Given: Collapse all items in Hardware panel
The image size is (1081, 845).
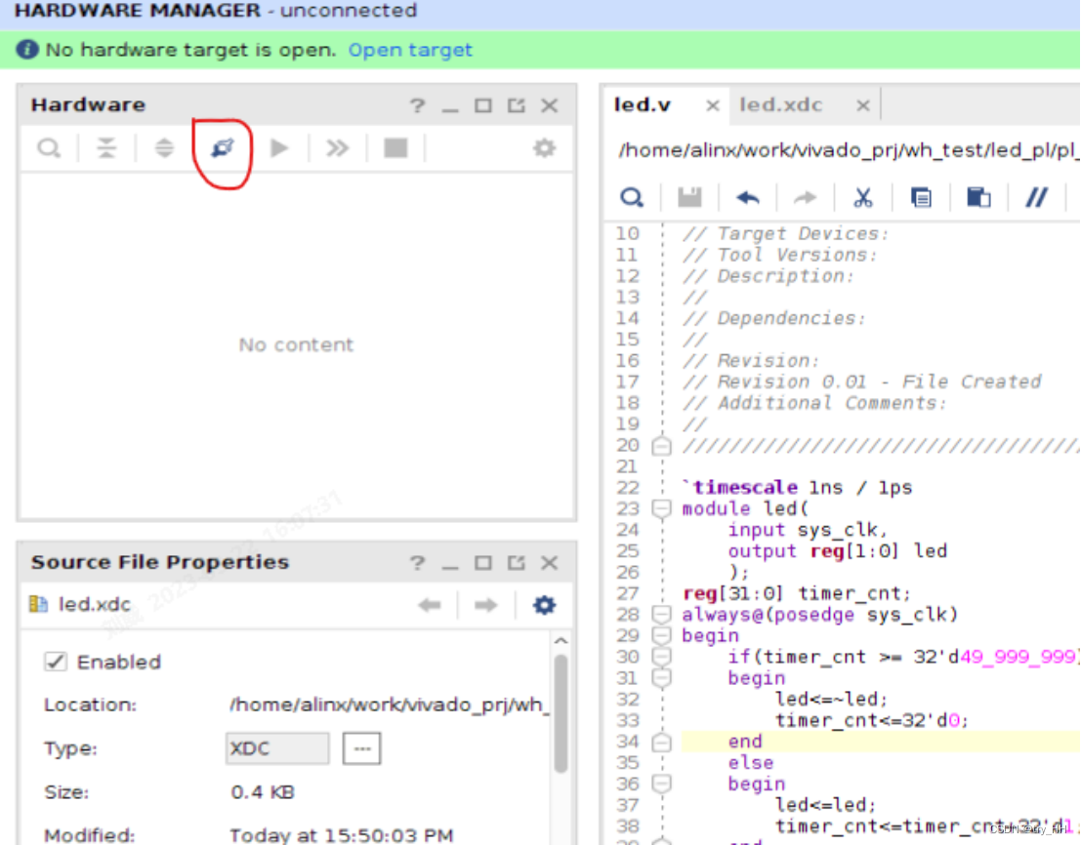Looking at the screenshot, I should click(106, 147).
